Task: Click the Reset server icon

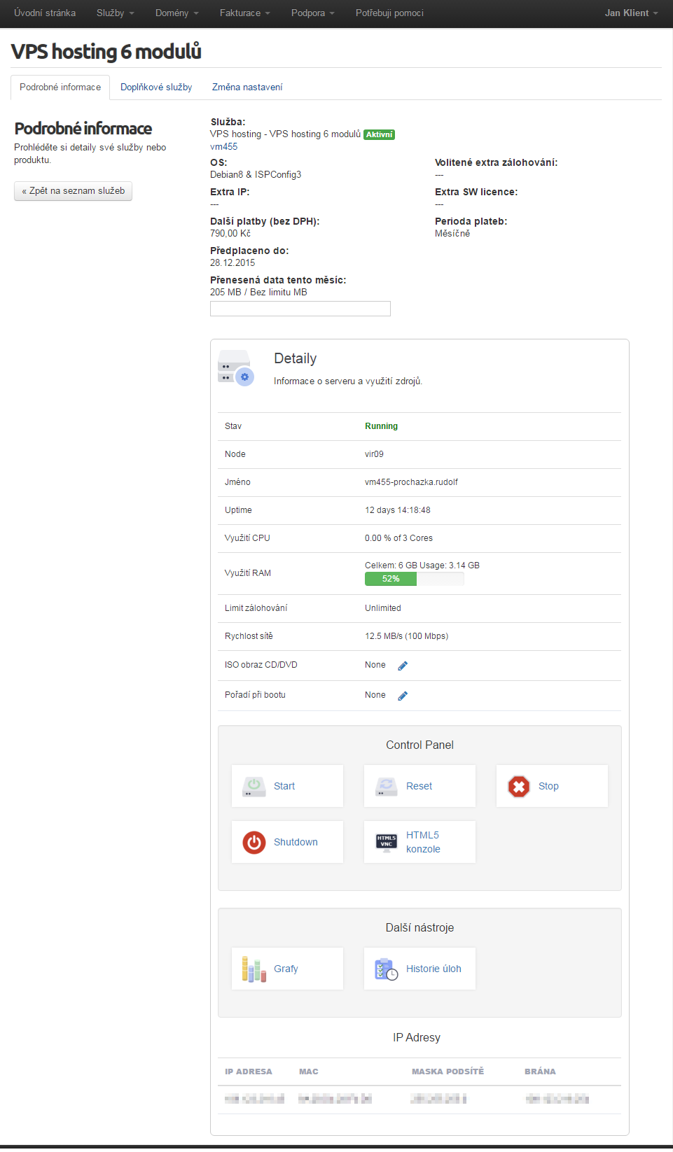Action: pyautogui.click(x=386, y=786)
